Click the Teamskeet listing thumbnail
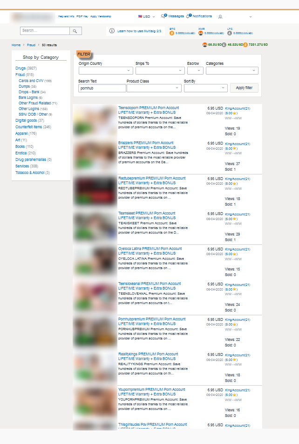The image size is (299, 444). 95,227
